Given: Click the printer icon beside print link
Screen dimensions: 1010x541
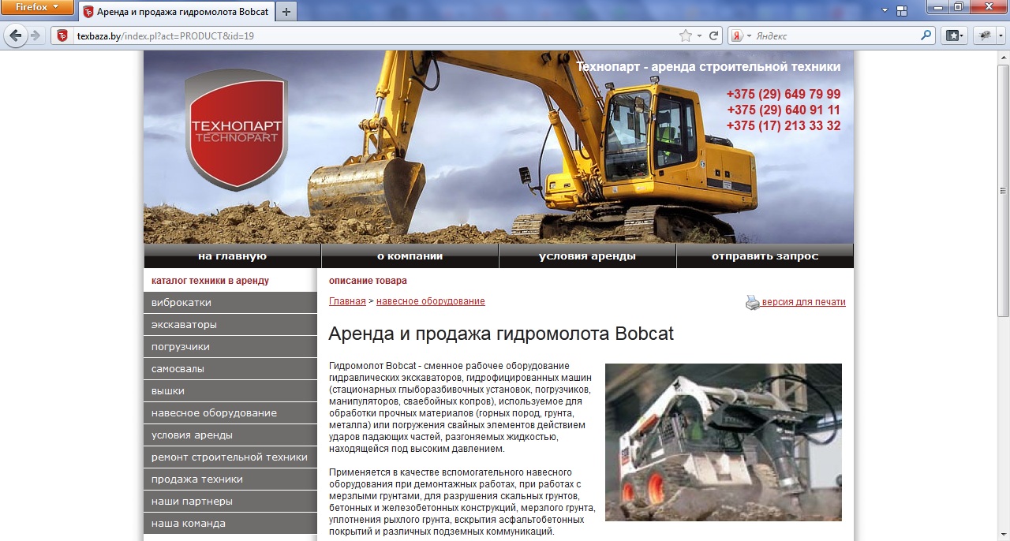Looking at the screenshot, I should click(753, 303).
